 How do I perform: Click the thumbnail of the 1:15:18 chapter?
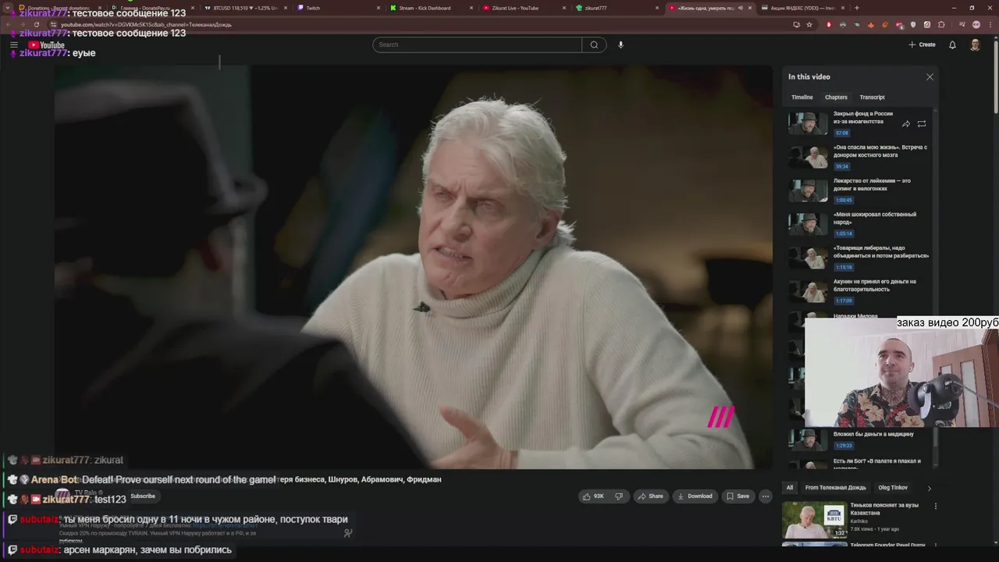(808, 258)
